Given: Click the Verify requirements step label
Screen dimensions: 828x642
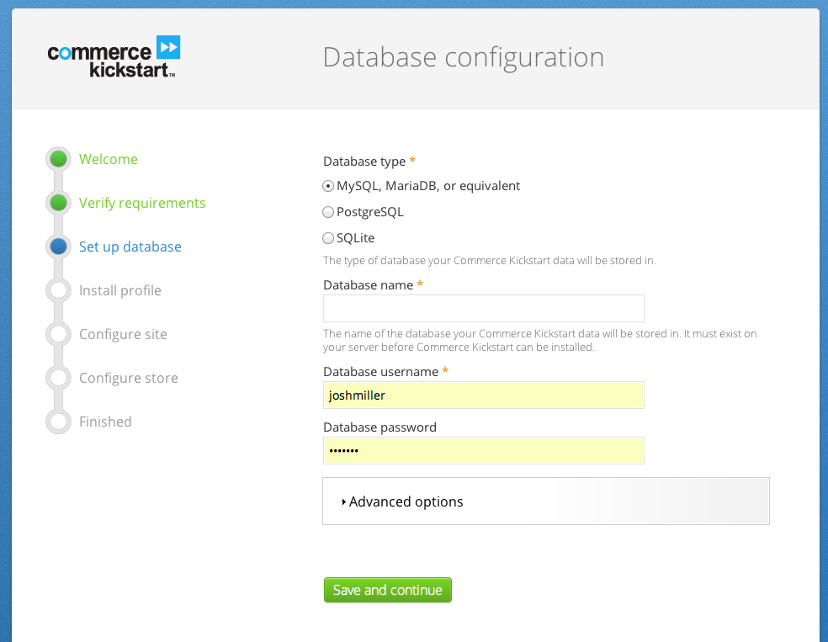Looking at the screenshot, I should coord(142,204).
